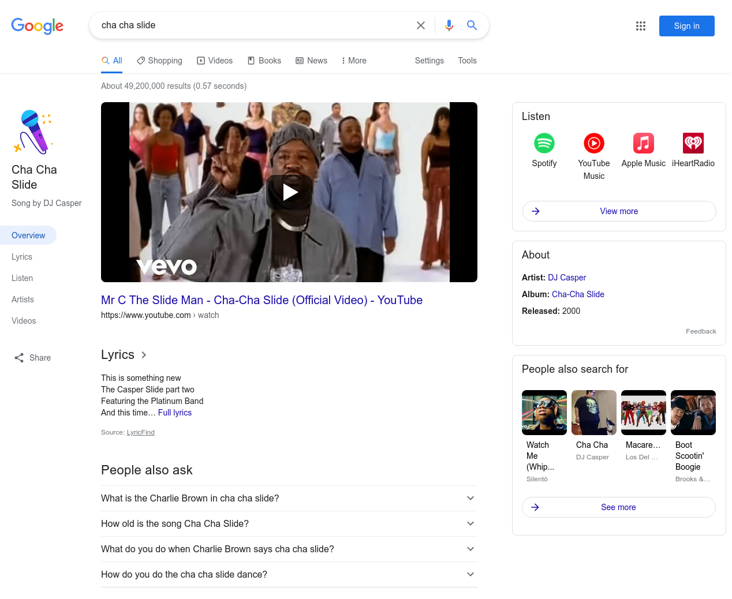The image size is (732, 599).
Task: Open Watch Me (Whip) thumbnail
Action: pos(544,413)
